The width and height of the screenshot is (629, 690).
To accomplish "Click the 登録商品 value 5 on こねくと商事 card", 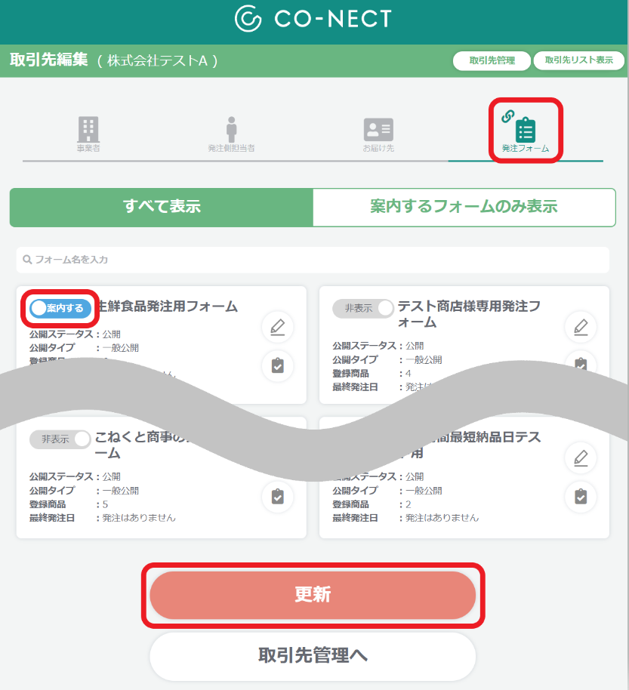I will 105,504.
